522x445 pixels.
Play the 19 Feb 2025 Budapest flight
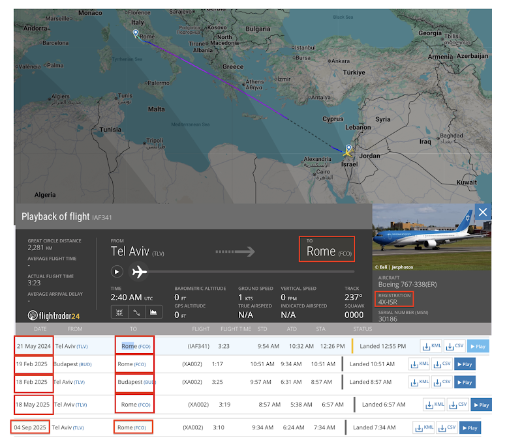click(x=464, y=364)
